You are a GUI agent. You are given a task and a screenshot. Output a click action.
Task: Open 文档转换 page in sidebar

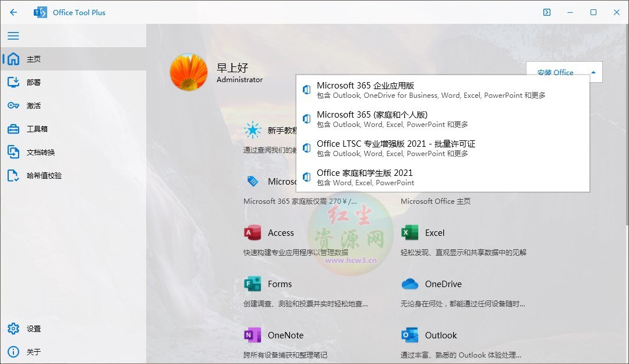pyautogui.click(x=73, y=152)
